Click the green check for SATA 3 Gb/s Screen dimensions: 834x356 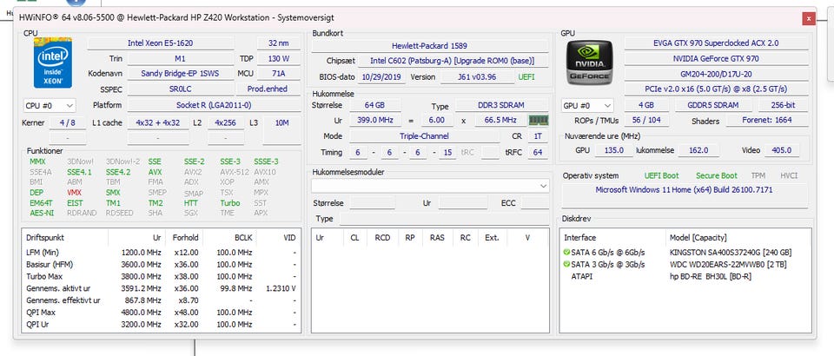567,265
